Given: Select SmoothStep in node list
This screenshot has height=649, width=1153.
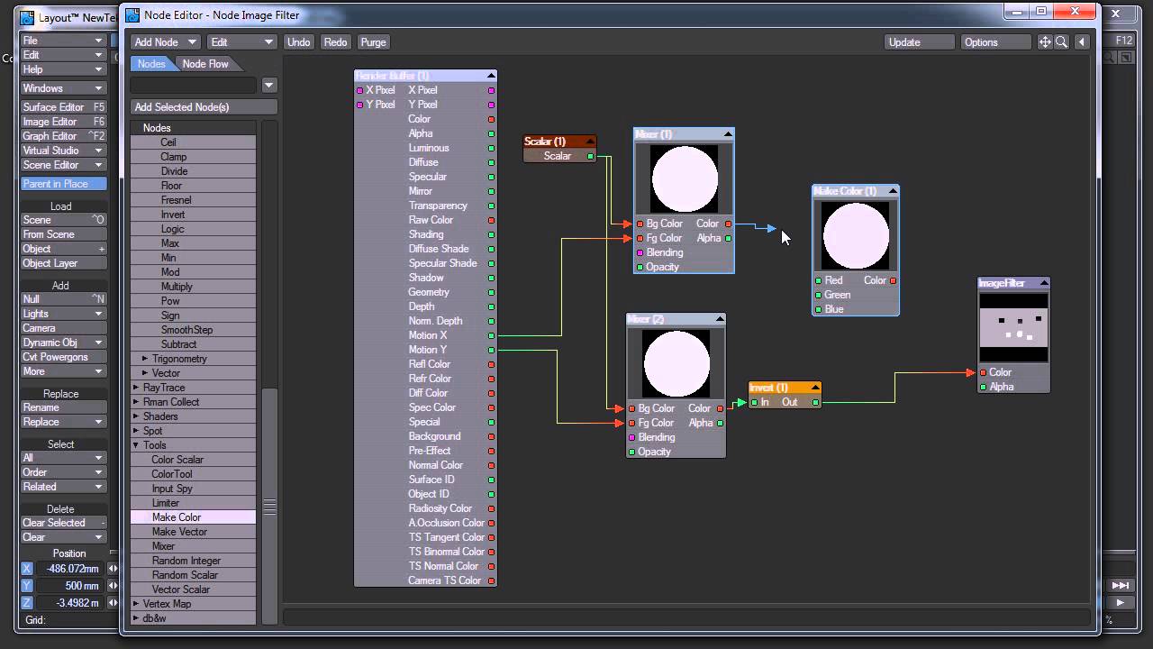Looking at the screenshot, I should coord(194,330).
